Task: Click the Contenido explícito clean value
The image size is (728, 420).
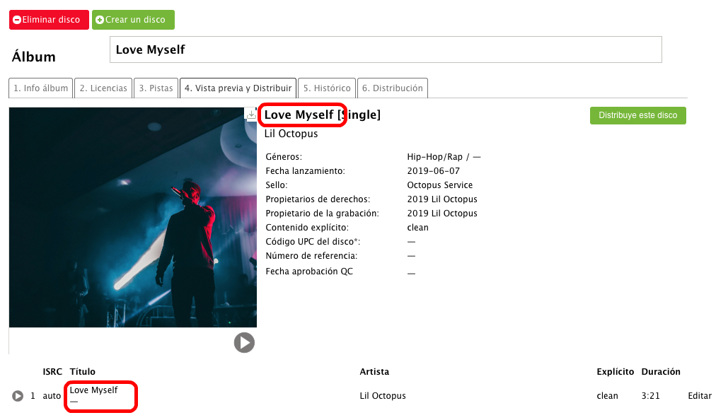Action: [418, 228]
